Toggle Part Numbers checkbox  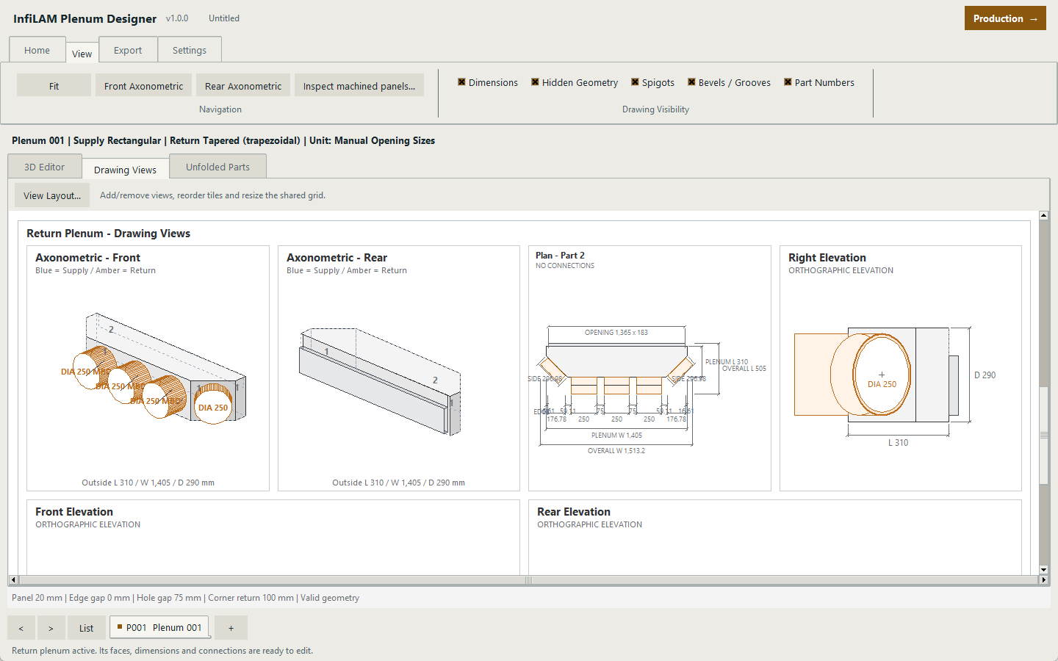click(x=818, y=82)
